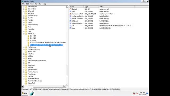This screenshot has height=96, width=170.
Task: Sort by the Name column header
Action: [x=76, y=7]
